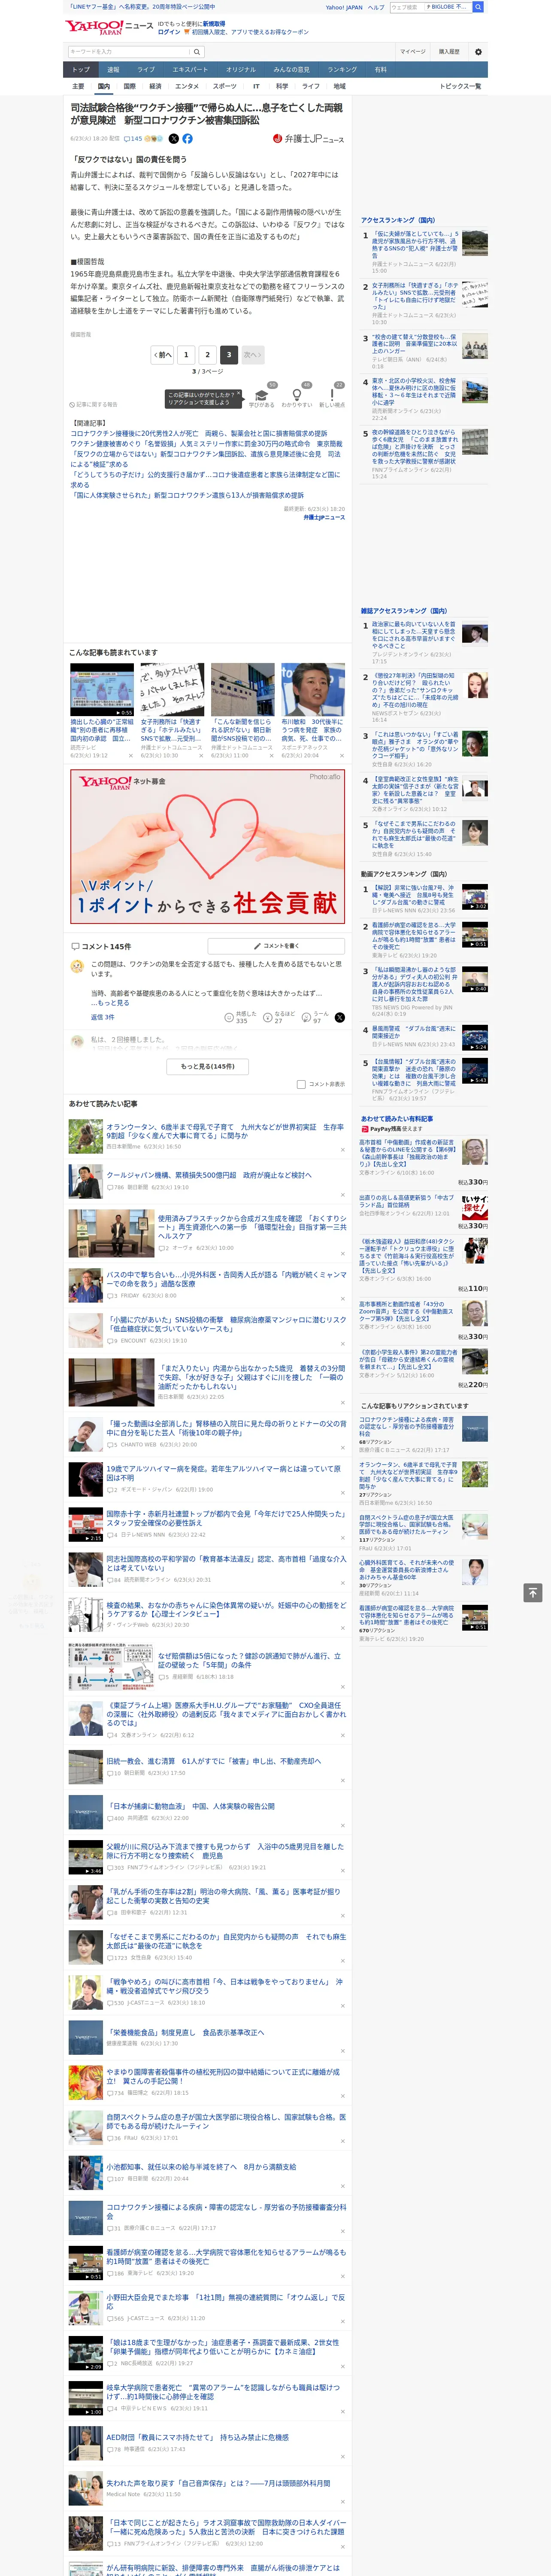Report the article via 記事に関する報告
The width and height of the screenshot is (551, 2576).
[93, 404]
